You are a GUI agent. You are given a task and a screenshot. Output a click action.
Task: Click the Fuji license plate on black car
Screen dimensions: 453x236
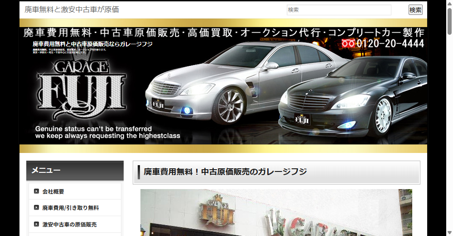[x=302, y=120]
